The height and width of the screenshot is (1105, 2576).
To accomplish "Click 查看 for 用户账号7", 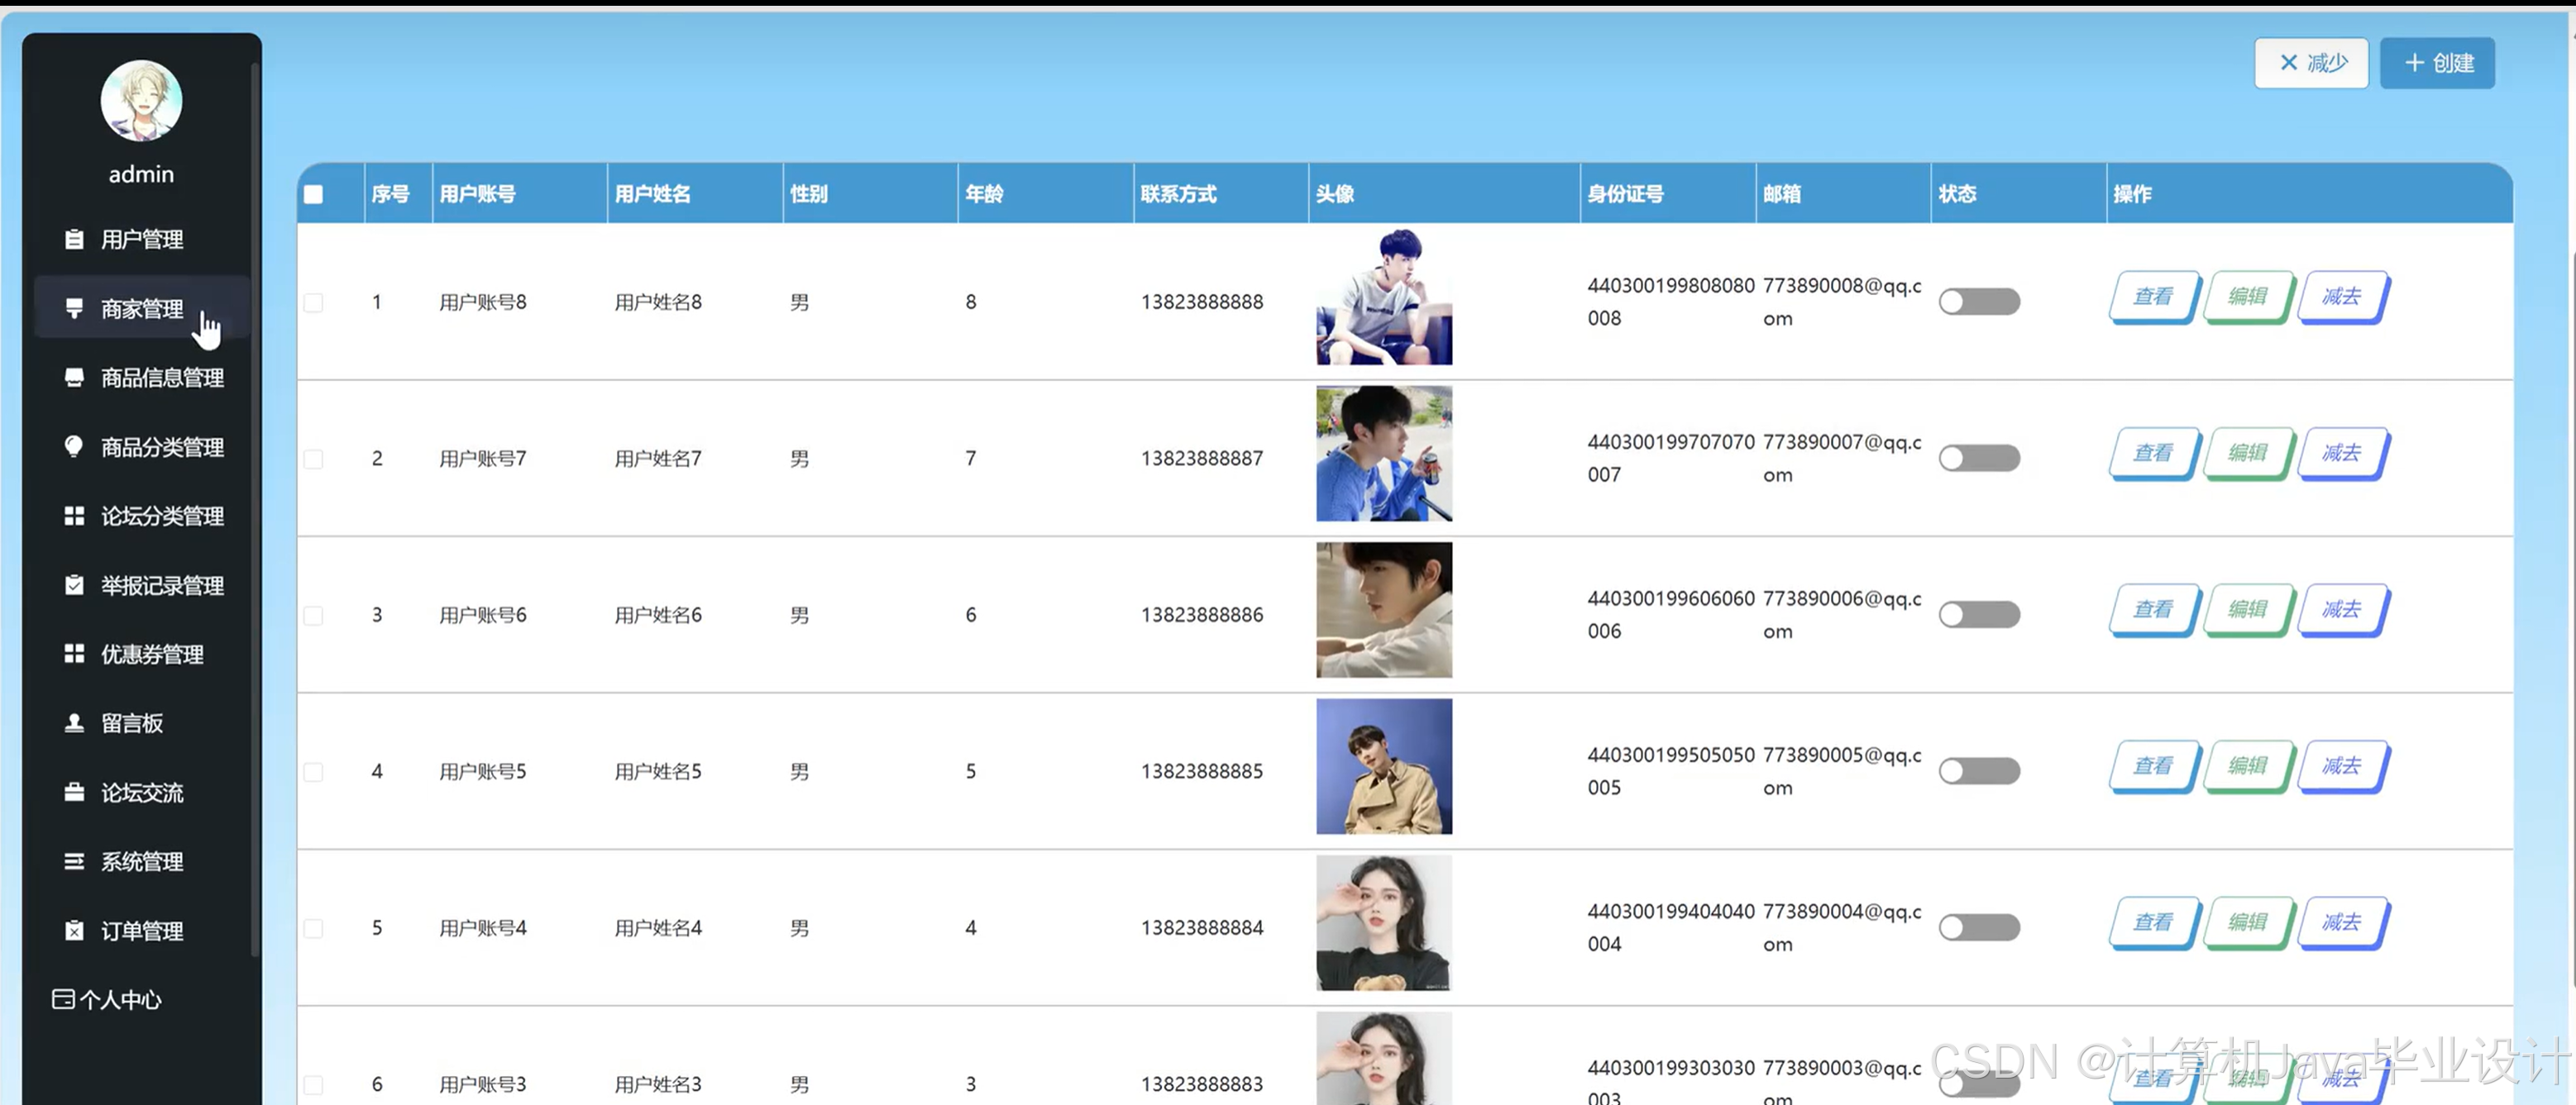I will (x=2154, y=454).
